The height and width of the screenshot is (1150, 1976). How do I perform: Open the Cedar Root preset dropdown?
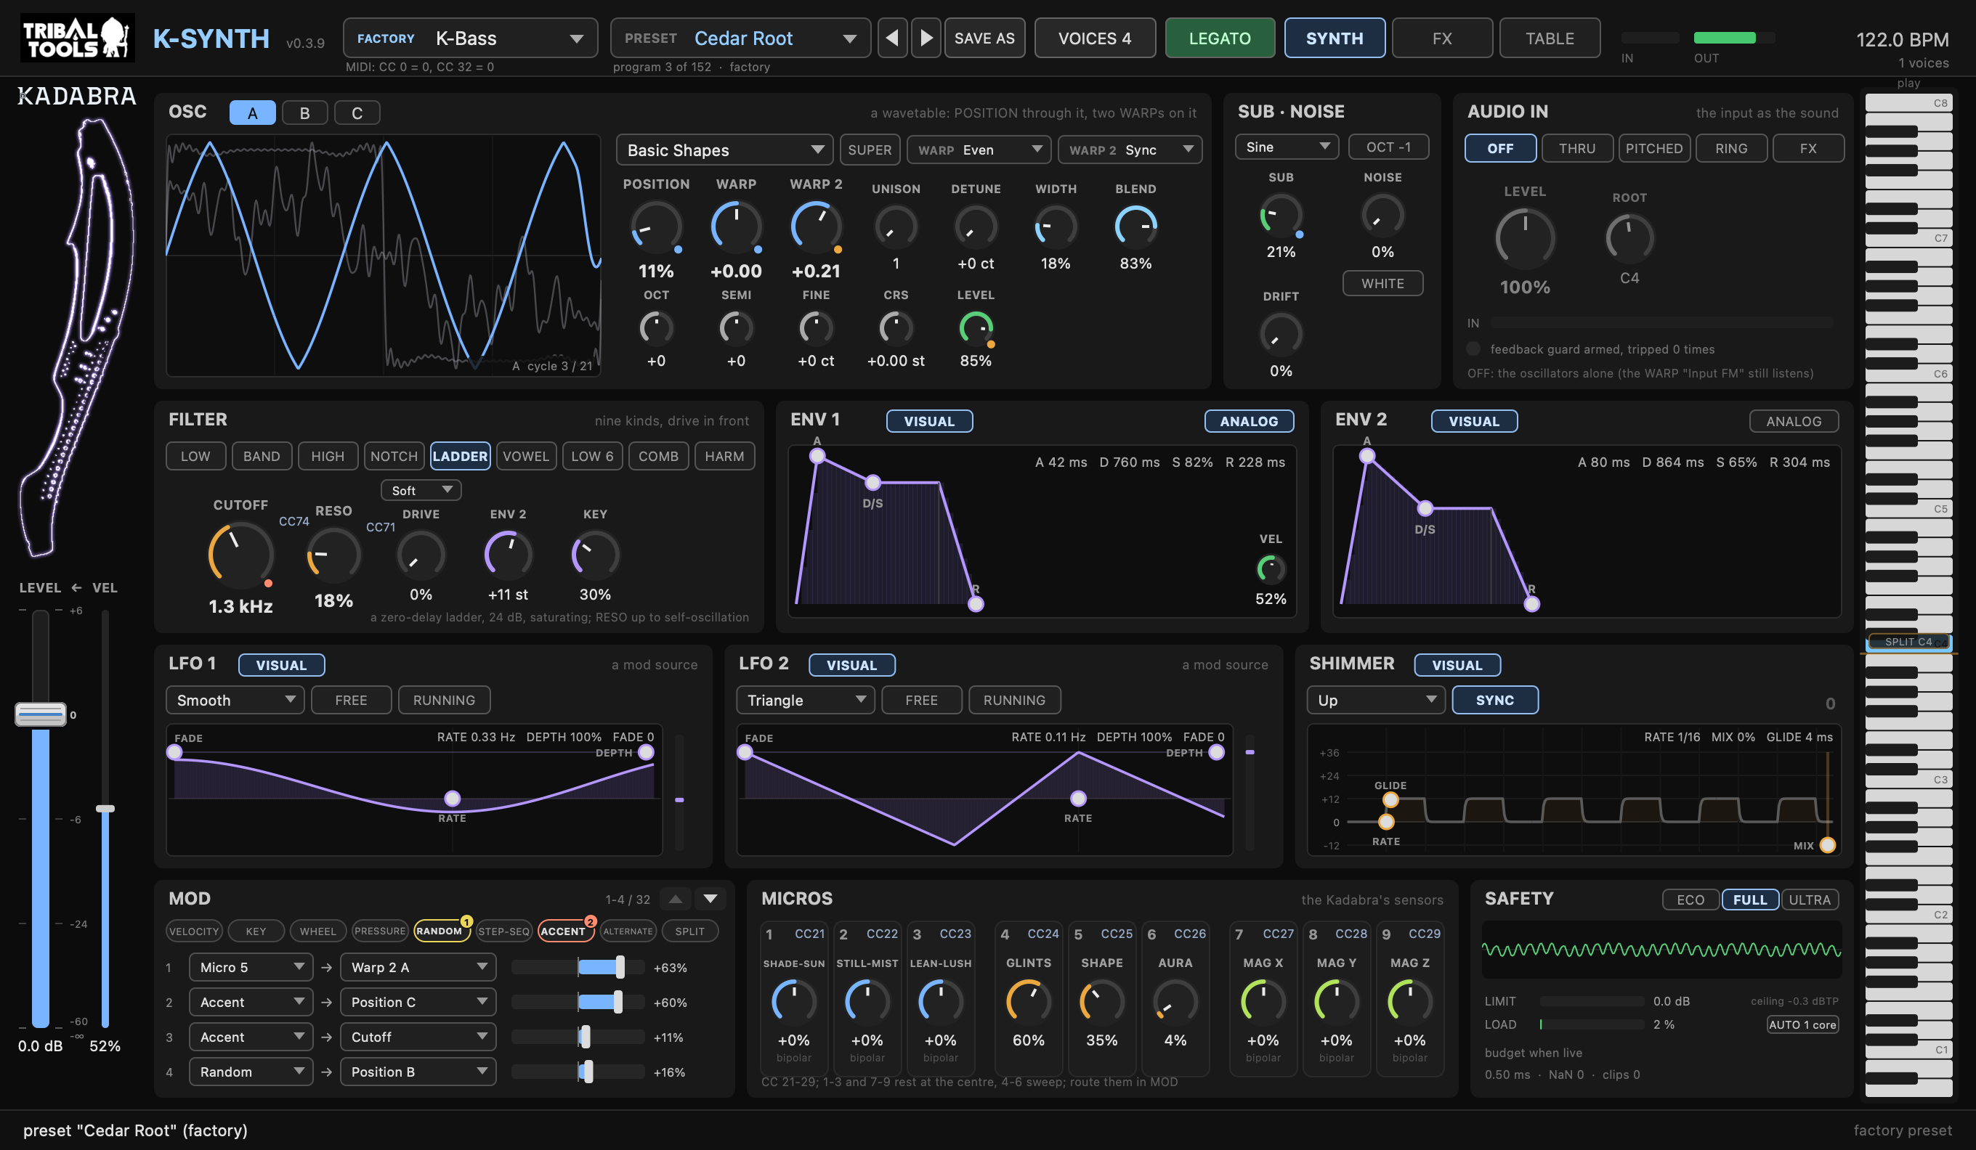[740, 38]
